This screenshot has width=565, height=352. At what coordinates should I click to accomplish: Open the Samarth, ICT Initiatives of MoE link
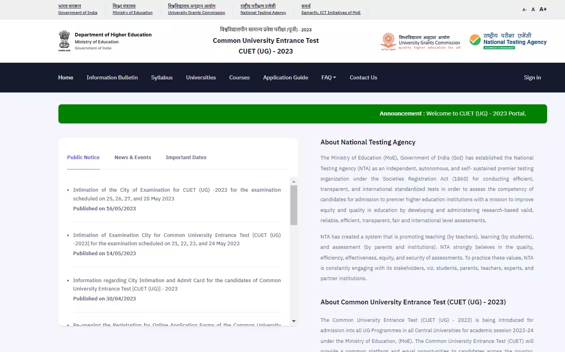click(x=331, y=12)
